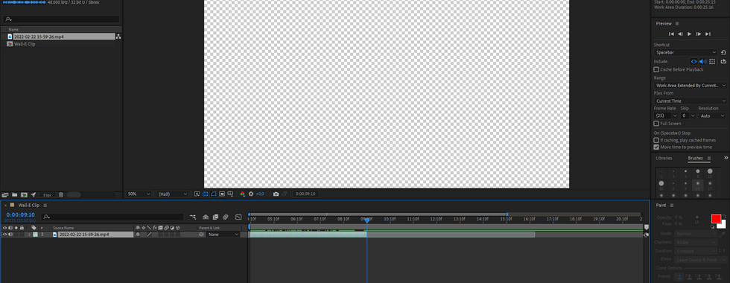The image size is (730, 283).
Task: Open the Wall-E Clip timeline tab menu
Action: [x=45, y=206]
